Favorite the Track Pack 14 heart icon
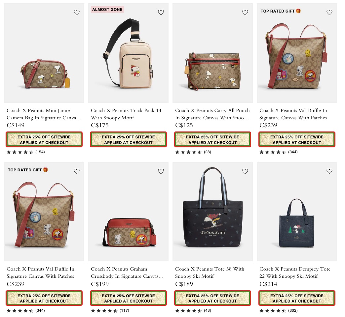The height and width of the screenshot is (317, 345). tap(161, 13)
